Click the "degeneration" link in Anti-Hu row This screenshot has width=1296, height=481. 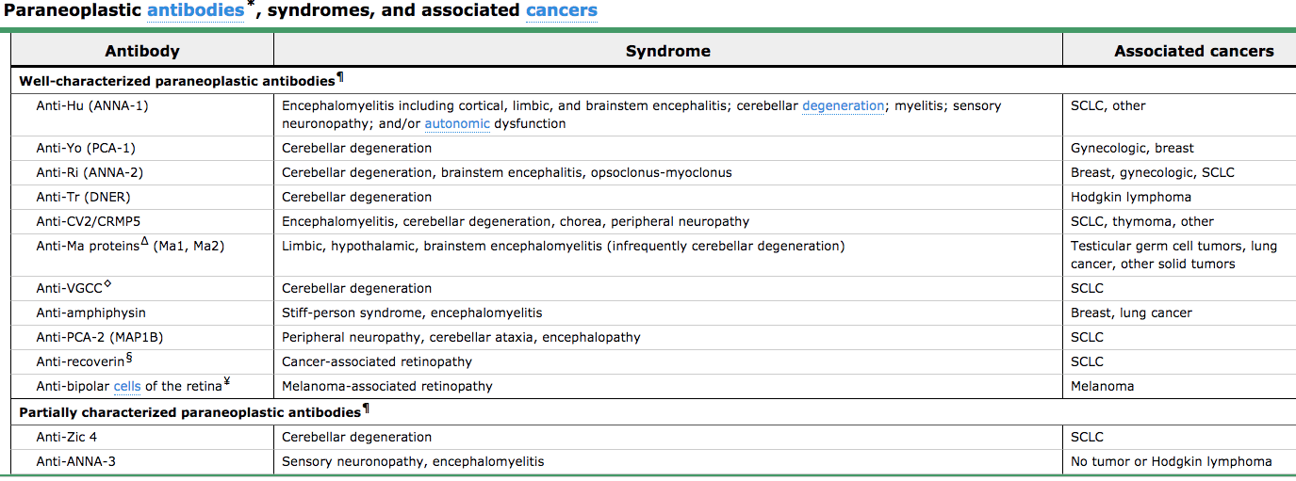tap(843, 106)
